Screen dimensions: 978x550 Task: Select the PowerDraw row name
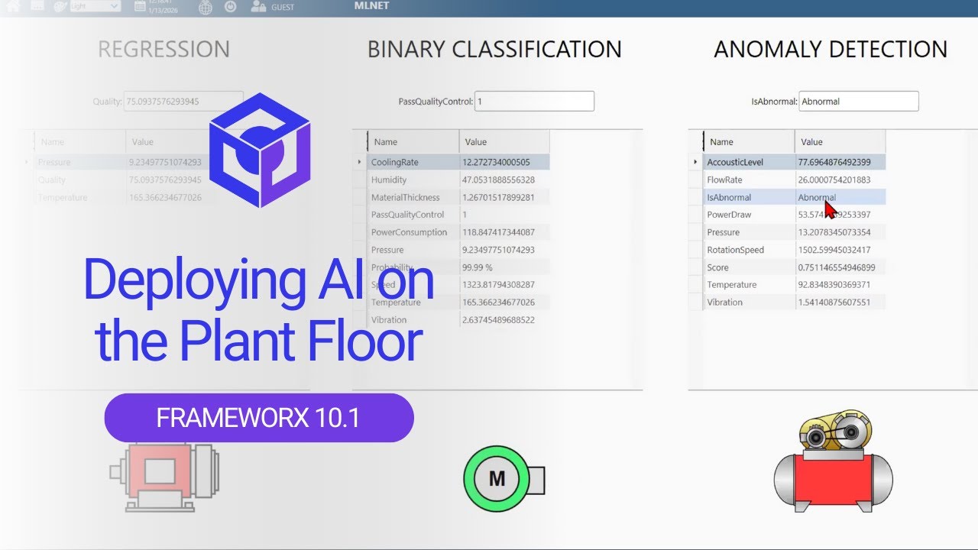728,215
